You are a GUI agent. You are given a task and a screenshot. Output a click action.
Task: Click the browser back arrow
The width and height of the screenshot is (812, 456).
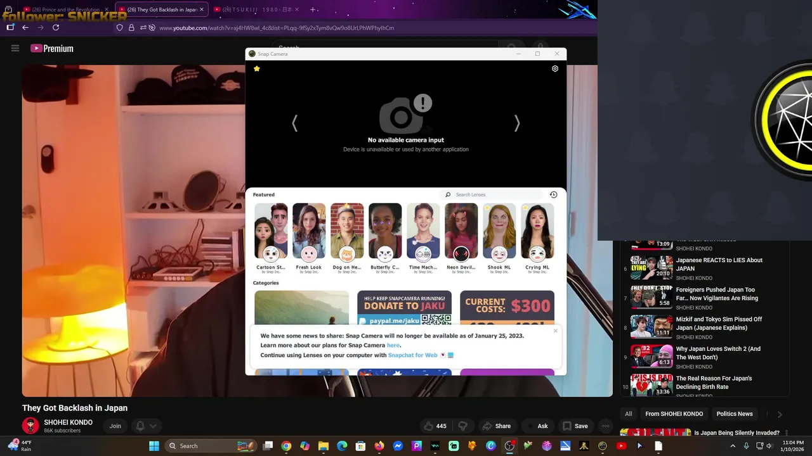tap(25, 28)
